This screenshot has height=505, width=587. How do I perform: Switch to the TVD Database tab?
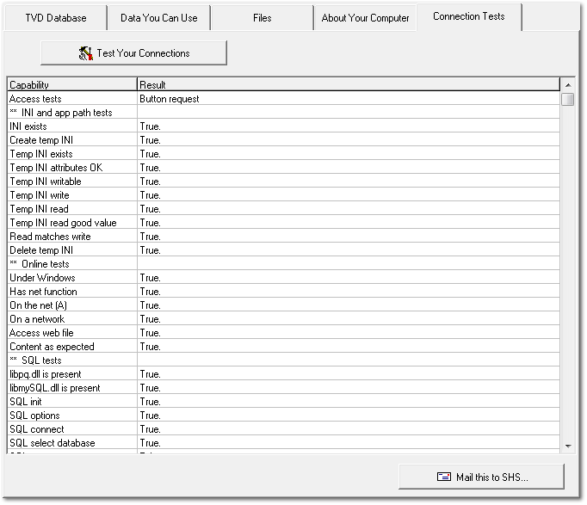[55, 18]
